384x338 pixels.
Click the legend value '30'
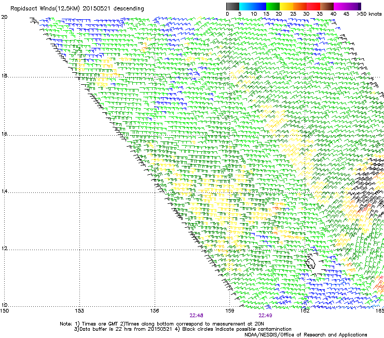point(306,14)
